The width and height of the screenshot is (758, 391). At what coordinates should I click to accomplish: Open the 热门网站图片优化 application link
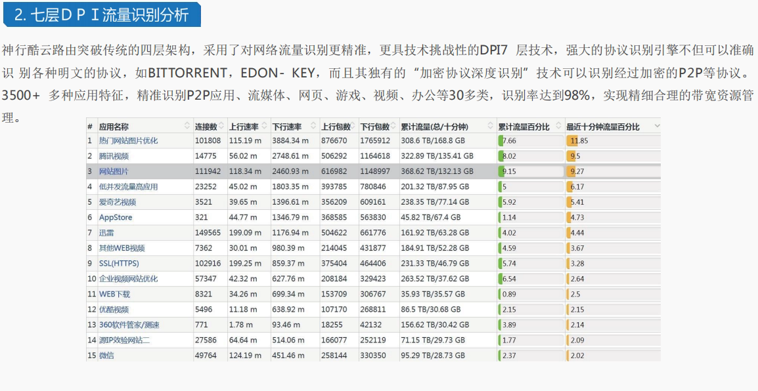click(x=129, y=140)
